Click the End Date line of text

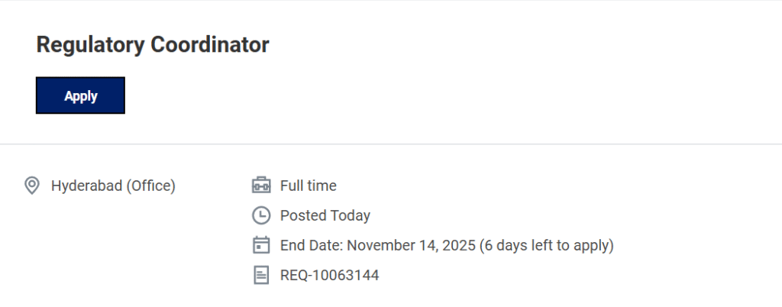click(x=447, y=245)
